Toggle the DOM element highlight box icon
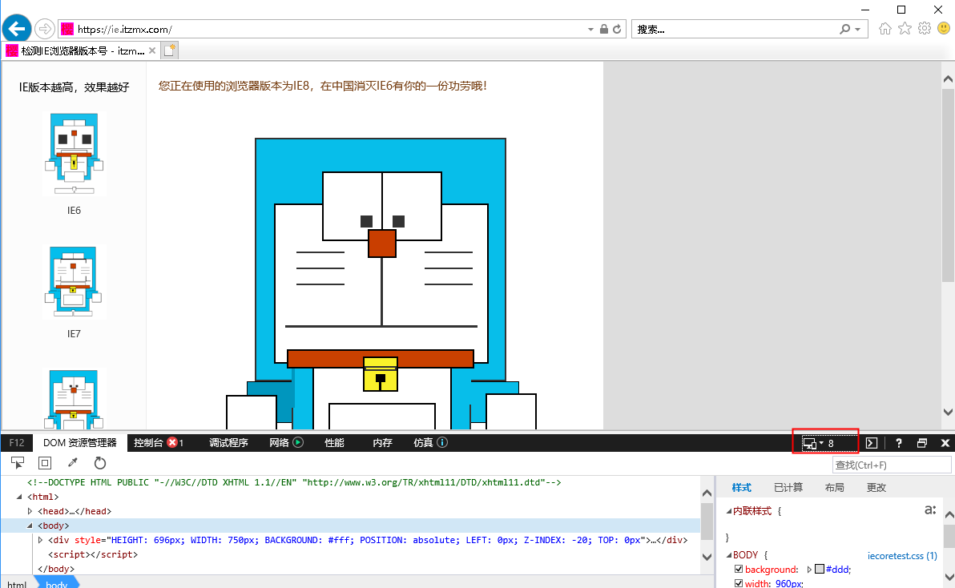This screenshot has height=588, width=955. (x=44, y=463)
